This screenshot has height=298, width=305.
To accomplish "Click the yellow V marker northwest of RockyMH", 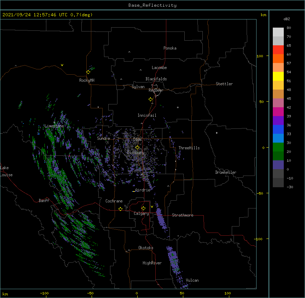I will pyautogui.click(x=62, y=65).
